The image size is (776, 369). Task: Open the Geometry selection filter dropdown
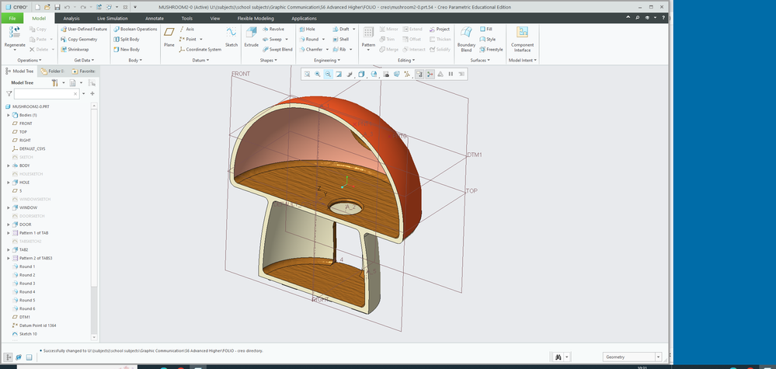659,357
